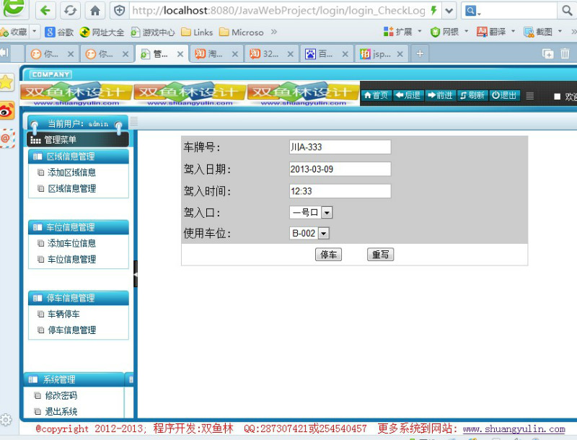Open the 使用车位 dropdown
The height and width of the screenshot is (440, 577).
[x=309, y=233]
